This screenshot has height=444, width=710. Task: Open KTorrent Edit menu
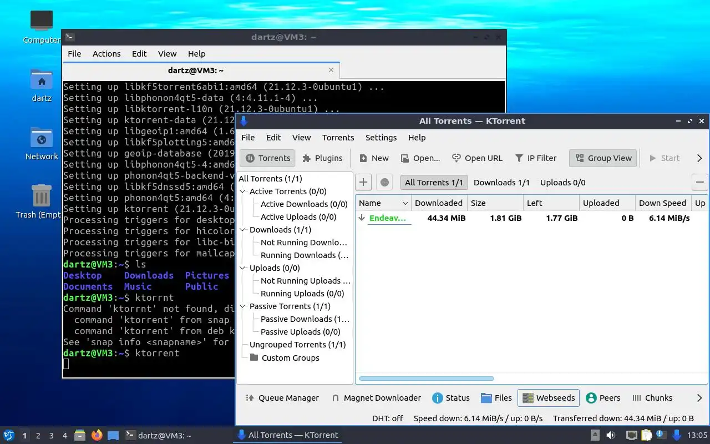(273, 138)
